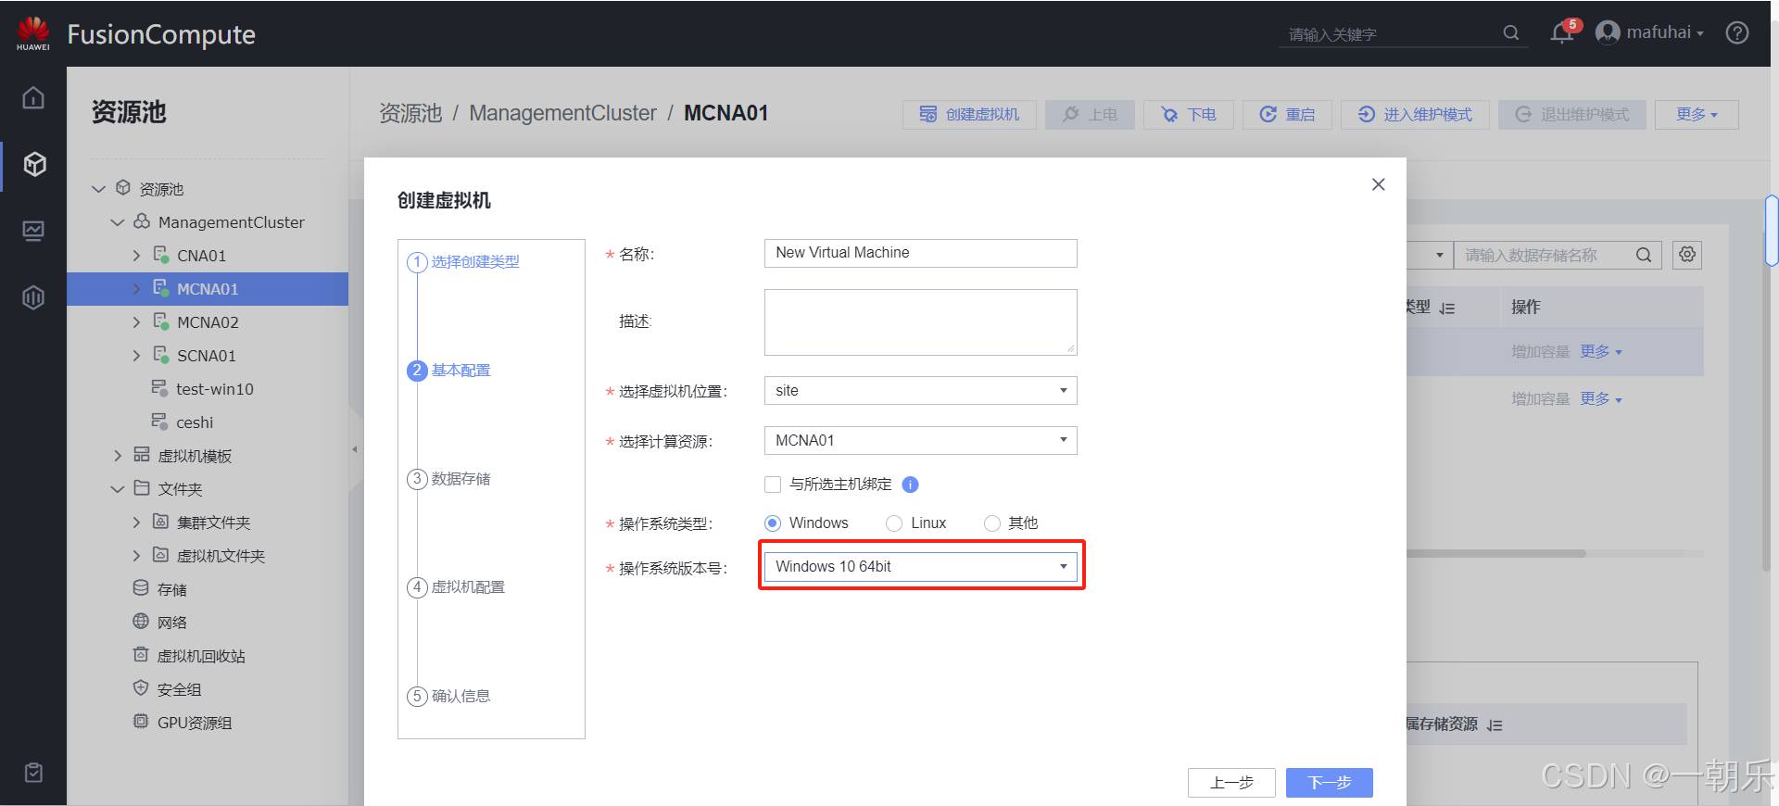Open the monitoring chart sidebar icon
The height and width of the screenshot is (806, 1779).
33,231
